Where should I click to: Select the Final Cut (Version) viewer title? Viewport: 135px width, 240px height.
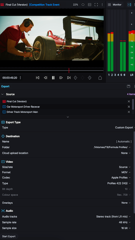(x=16, y=5)
